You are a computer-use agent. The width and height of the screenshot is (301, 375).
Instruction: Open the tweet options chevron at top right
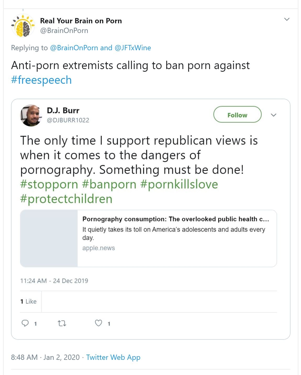coord(287,19)
